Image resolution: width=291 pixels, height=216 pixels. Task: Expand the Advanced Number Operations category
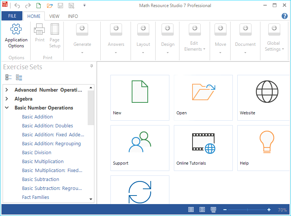[7, 90]
